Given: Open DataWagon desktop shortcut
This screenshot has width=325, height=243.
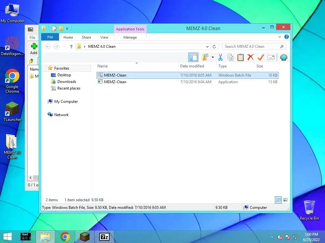Looking at the screenshot, I should pos(12,46).
